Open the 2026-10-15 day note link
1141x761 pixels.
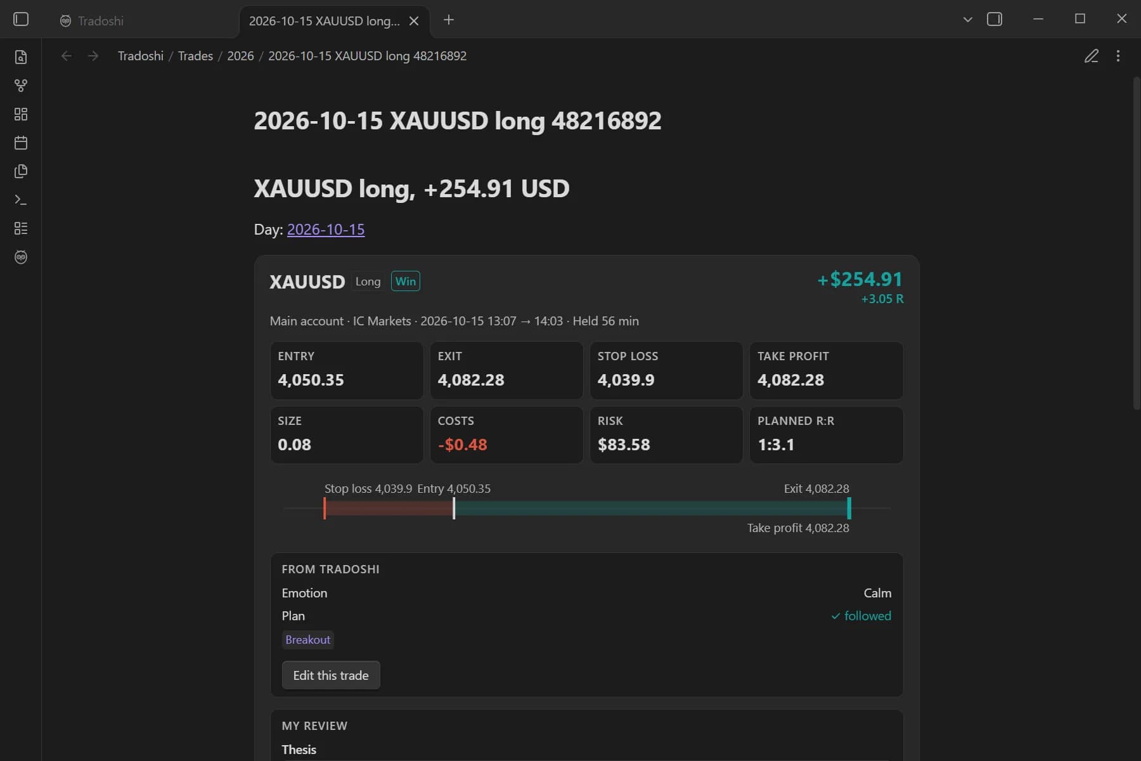pyautogui.click(x=326, y=230)
